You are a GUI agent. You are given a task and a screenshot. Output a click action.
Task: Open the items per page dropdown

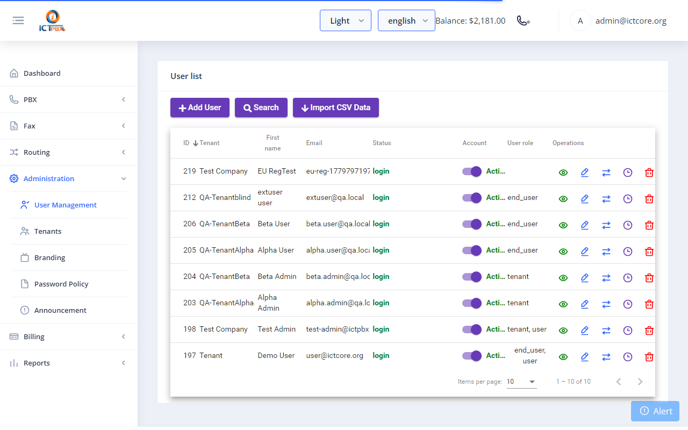tap(521, 382)
